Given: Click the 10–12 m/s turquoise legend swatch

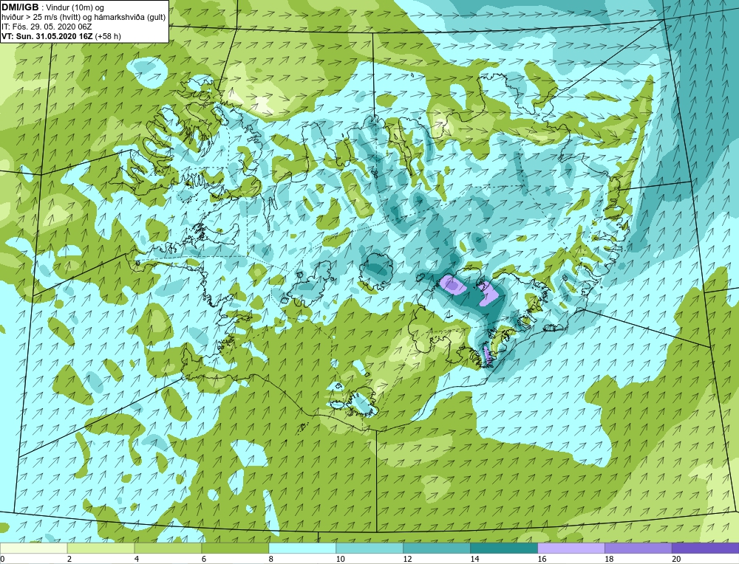Looking at the screenshot, I should coord(369,548).
